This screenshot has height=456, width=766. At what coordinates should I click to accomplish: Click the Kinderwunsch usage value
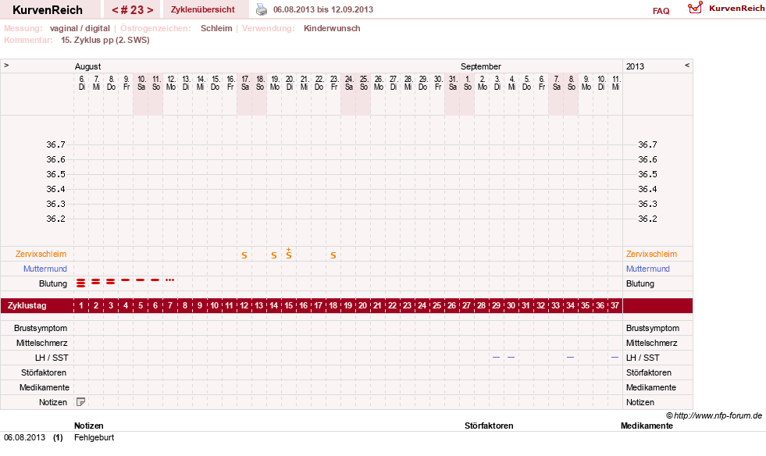pyautogui.click(x=332, y=28)
